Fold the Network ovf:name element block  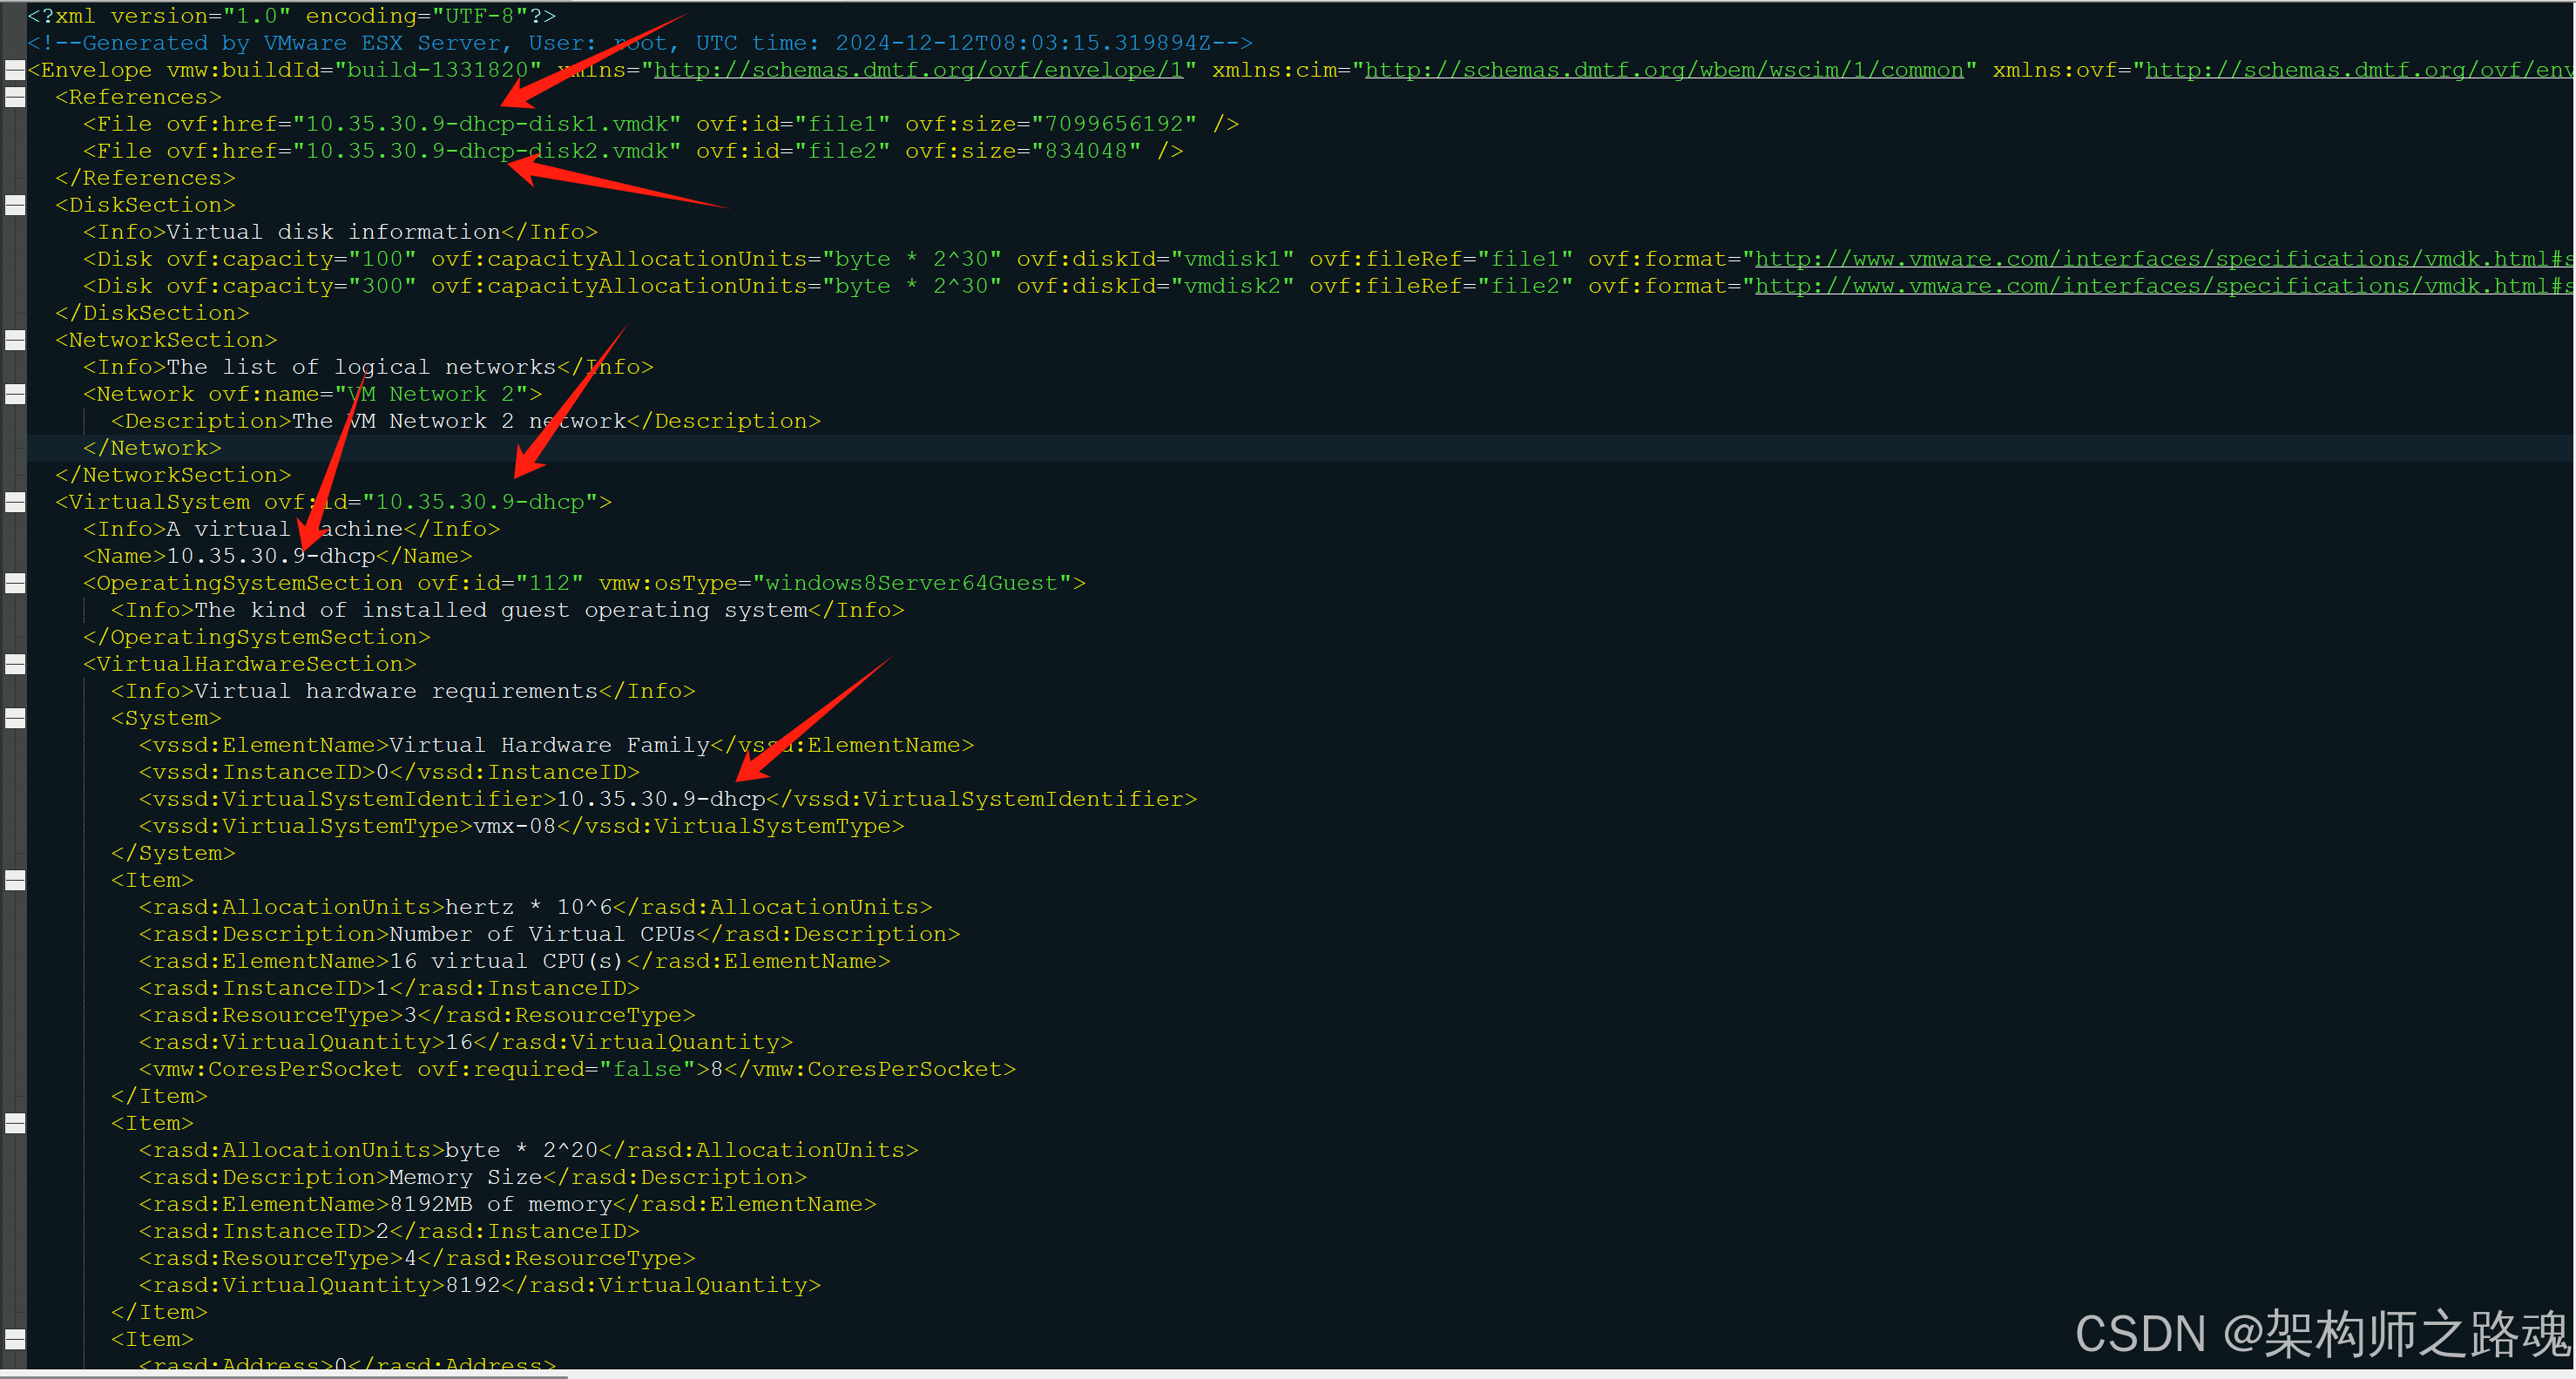15,394
